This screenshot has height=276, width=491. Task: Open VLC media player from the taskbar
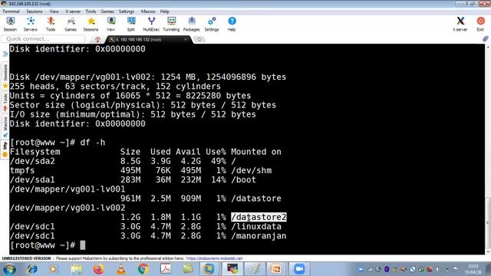tap(121, 269)
